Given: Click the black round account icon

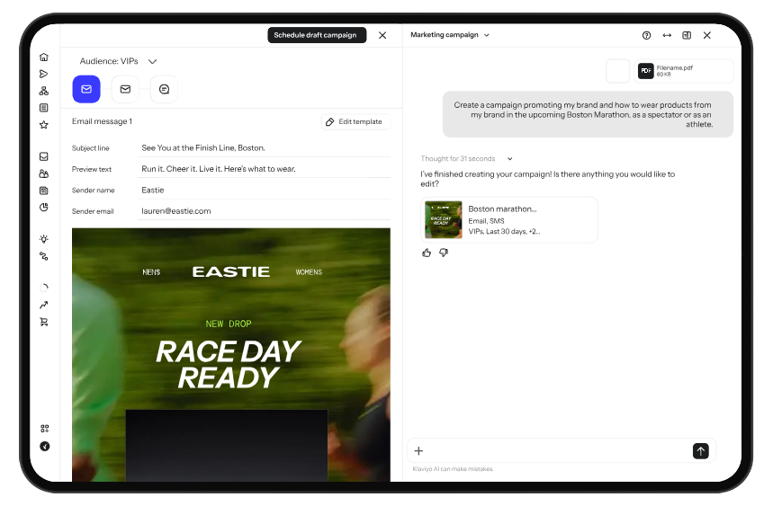Looking at the screenshot, I should point(44,447).
